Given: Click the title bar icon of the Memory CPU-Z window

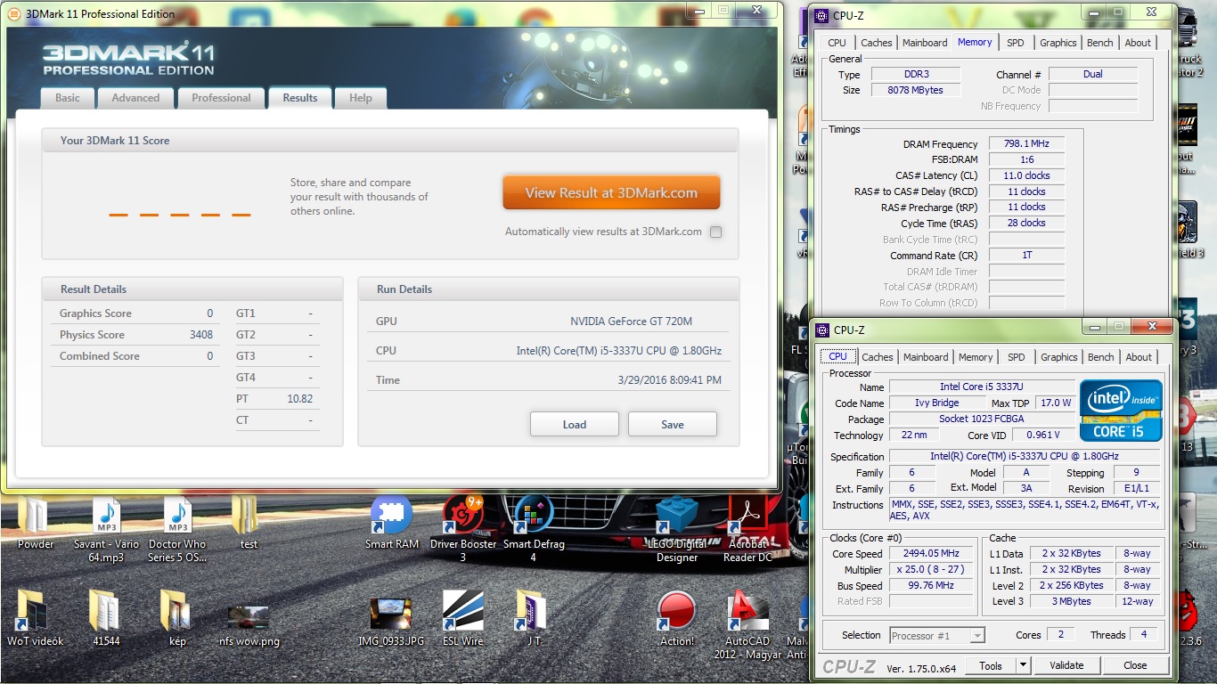Looking at the screenshot, I should pyautogui.click(x=821, y=16).
